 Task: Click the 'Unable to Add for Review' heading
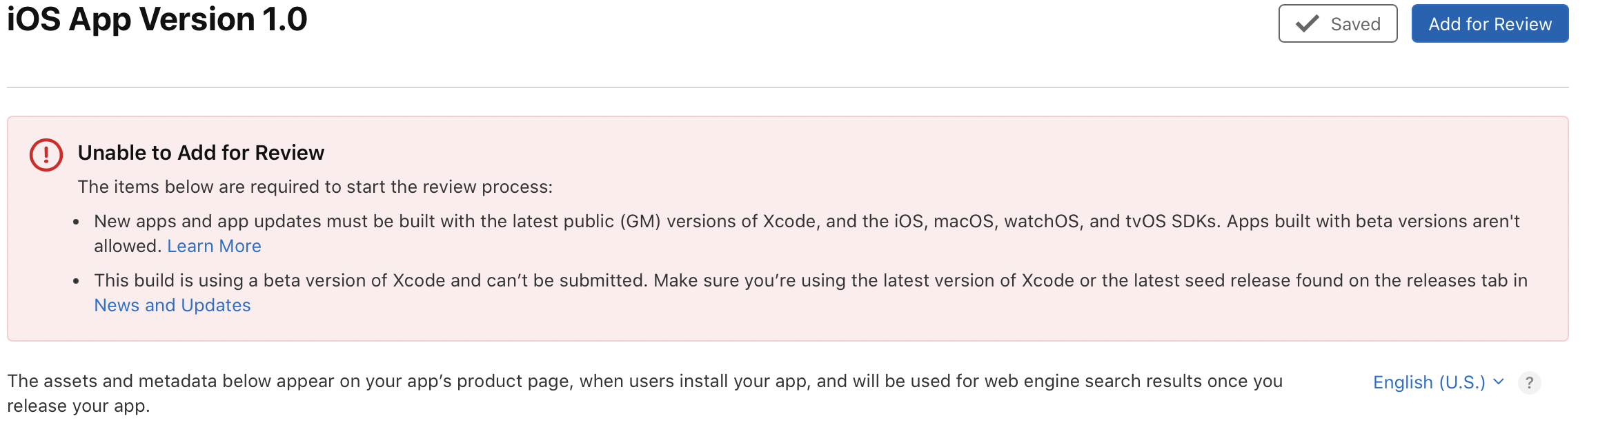(201, 152)
